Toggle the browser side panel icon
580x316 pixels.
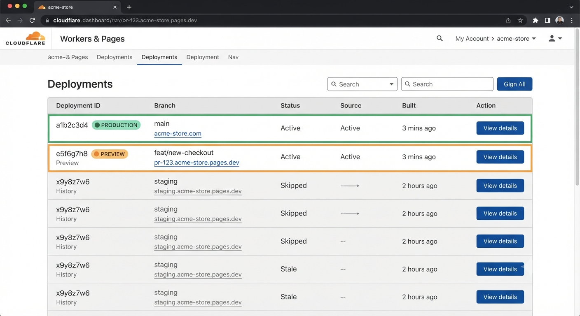pyautogui.click(x=547, y=20)
